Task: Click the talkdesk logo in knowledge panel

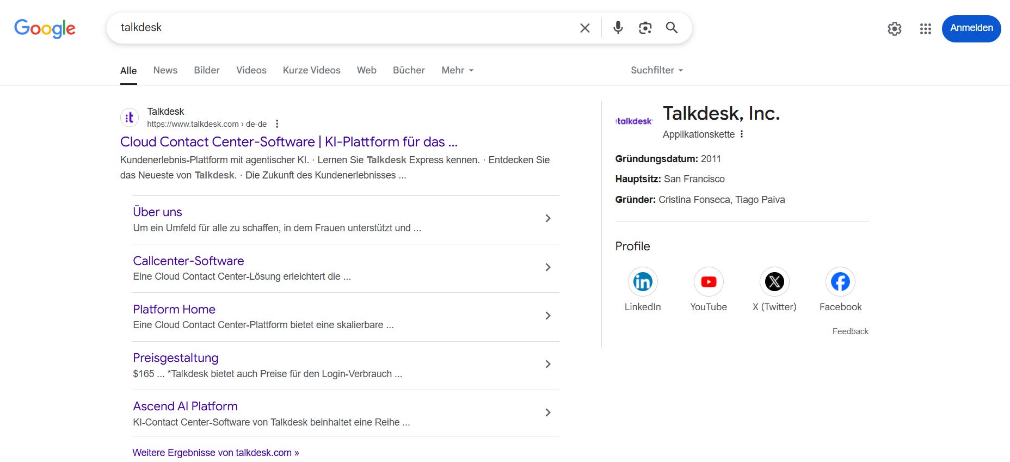Action: 634,121
